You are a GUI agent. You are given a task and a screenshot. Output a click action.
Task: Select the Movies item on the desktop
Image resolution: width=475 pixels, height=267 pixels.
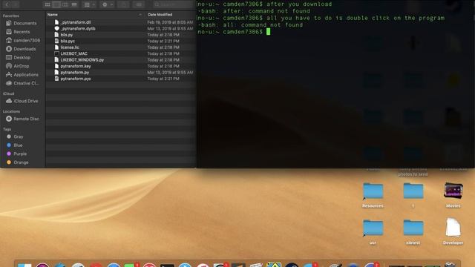click(453, 194)
